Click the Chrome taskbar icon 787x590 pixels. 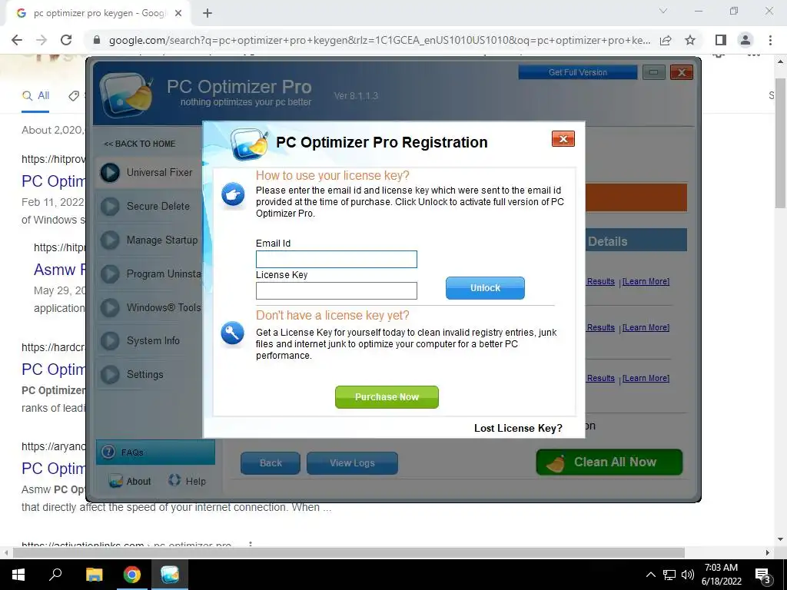coord(132,575)
